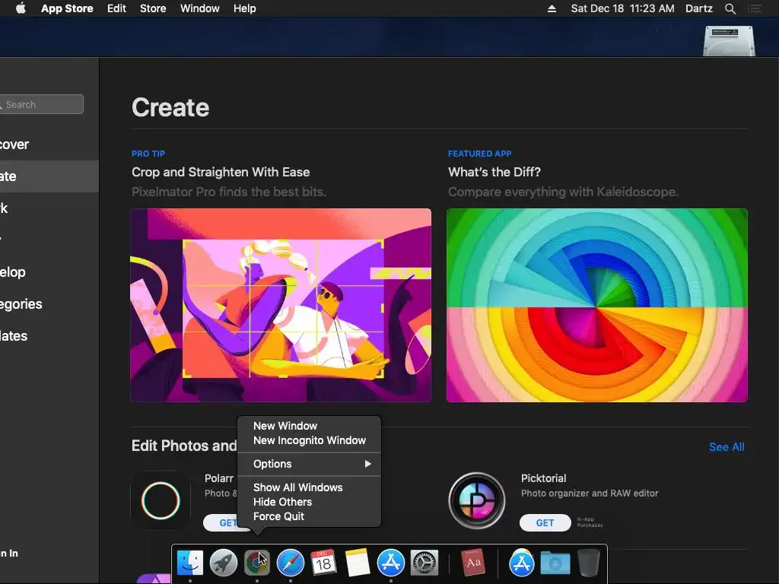
Task: Choose New Incognito Window
Action: [x=309, y=440]
